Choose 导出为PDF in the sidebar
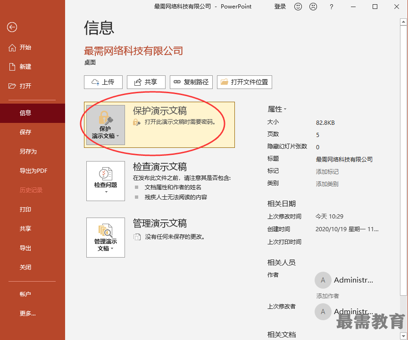 (x=33, y=170)
